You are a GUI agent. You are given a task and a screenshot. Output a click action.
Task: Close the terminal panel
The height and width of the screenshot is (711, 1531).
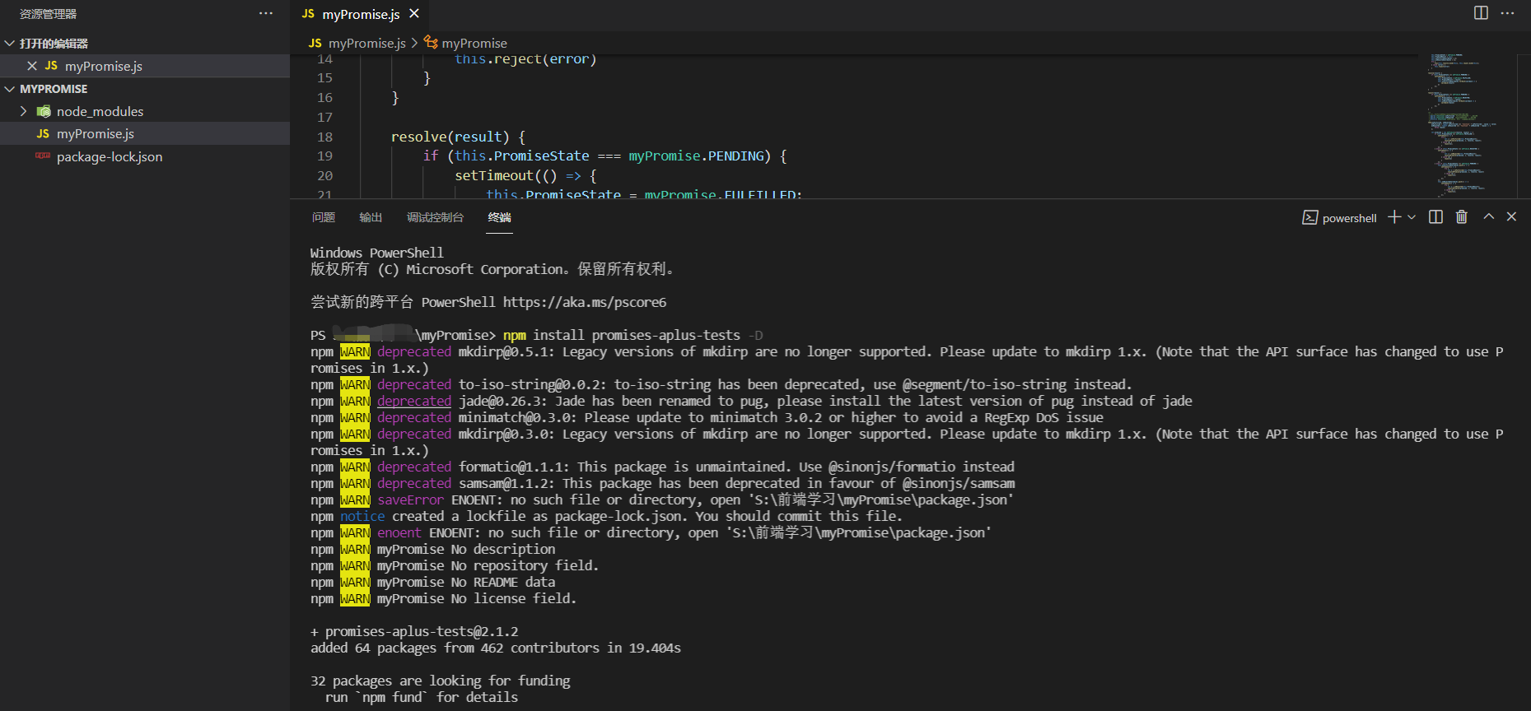[x=1511, y=216]
